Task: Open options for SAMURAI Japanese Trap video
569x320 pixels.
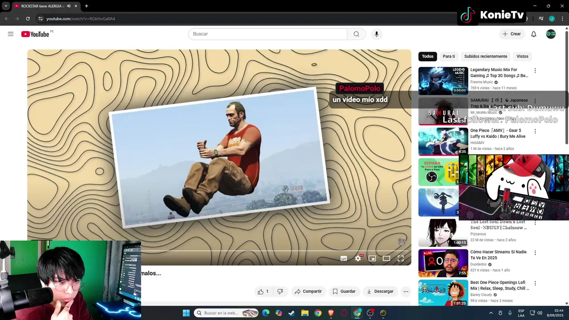Action: [x=535, y=101]
